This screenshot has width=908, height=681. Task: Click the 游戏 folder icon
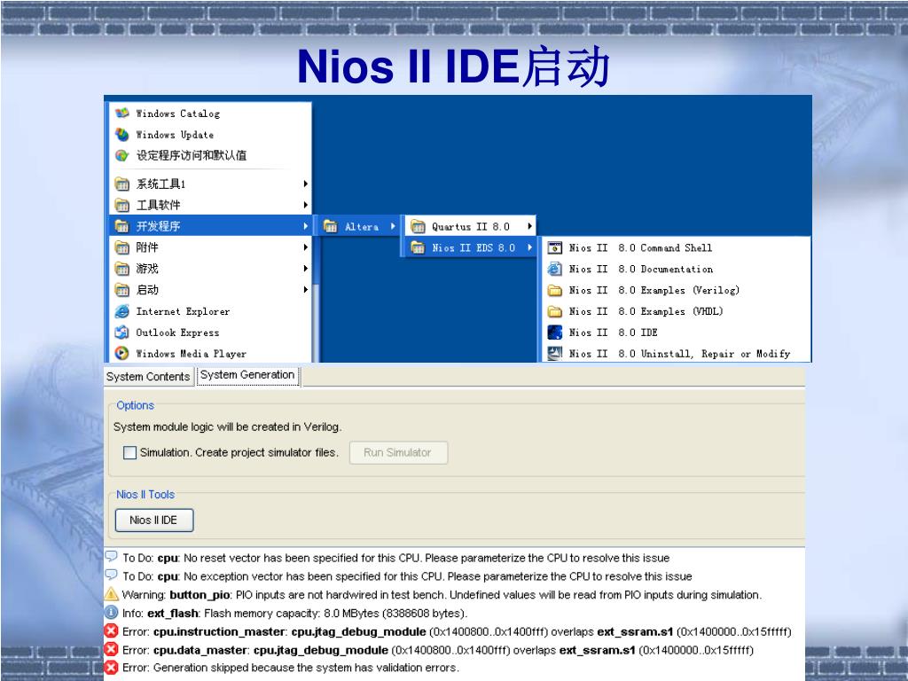(121, 269)
